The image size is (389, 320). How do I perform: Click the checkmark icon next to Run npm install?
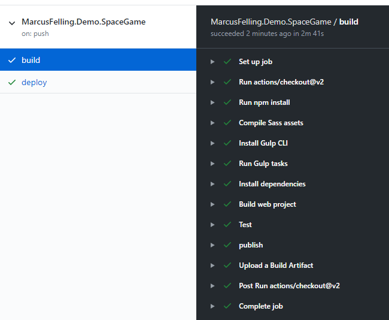[x=227, y=102]
